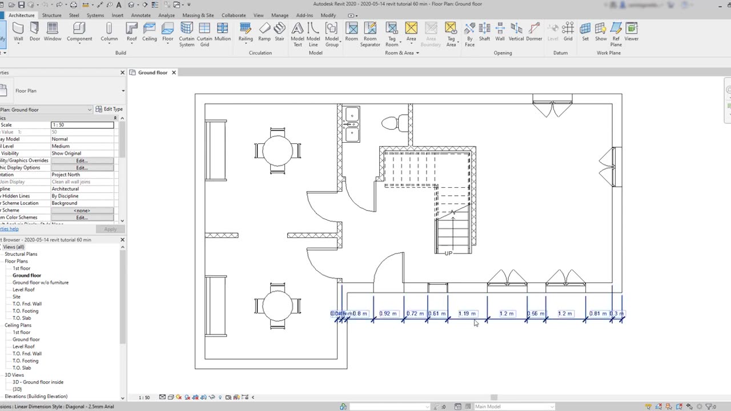This screenshot has height=411, width=731.
Task: Click the Edit Type button
Action: 109,109
